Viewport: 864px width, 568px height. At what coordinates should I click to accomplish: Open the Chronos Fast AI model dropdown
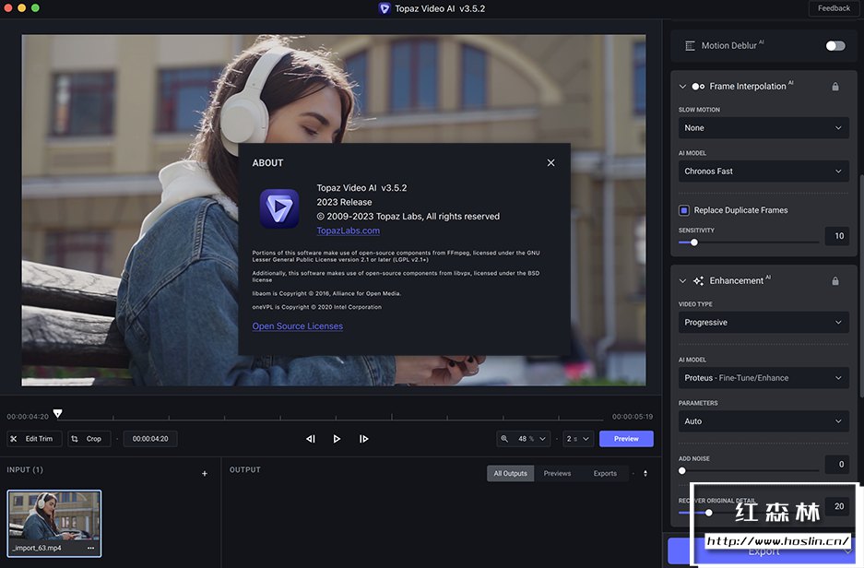(x=763, y=172)
